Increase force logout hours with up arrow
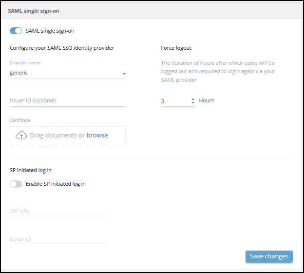The image size is (304, 273). [193, 99]
